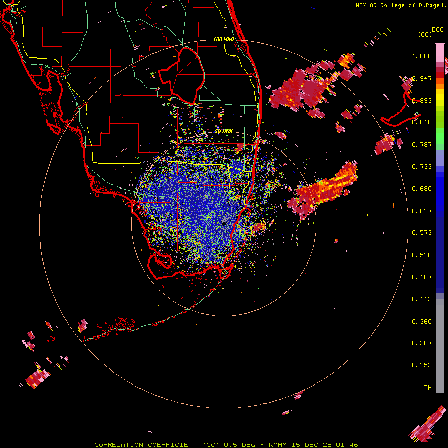Select the 0.733 color scale value
Screen dimensions: 448x448
point(422,167)
